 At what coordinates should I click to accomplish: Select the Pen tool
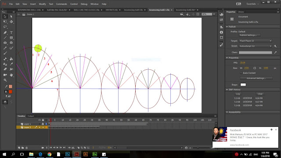click(5, 32)
